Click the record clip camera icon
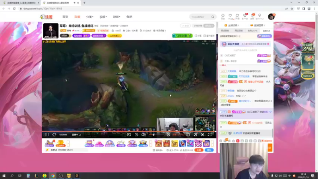 (129, 134)
